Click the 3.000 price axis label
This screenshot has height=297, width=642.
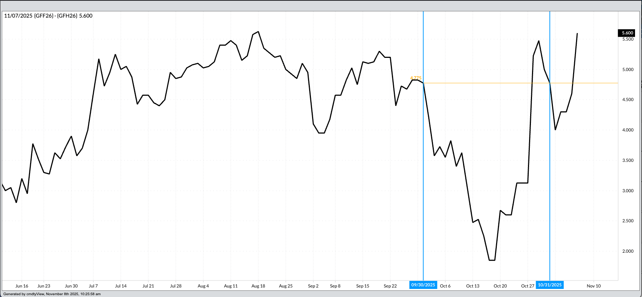click(x=628, y=191)
